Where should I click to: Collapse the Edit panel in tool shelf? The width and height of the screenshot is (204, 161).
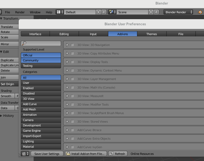(1, 52)
